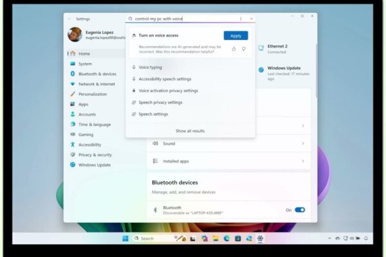Open Privacy & security category
This screenshot has width=386, height=257.
pos(96,155)
